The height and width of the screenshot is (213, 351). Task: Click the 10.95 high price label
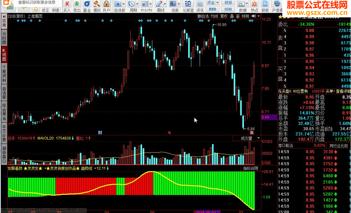pos(222,25)
